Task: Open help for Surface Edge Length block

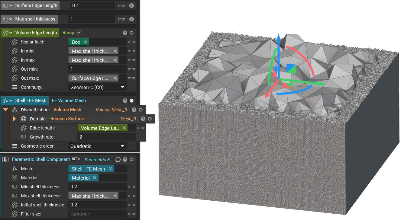Action: click(x=131, y=5)
